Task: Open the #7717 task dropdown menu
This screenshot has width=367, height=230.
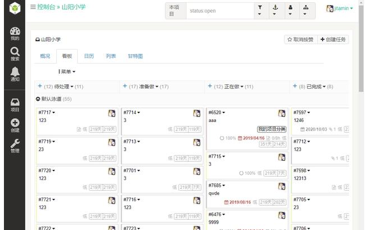Action: [x=47, y=112]
